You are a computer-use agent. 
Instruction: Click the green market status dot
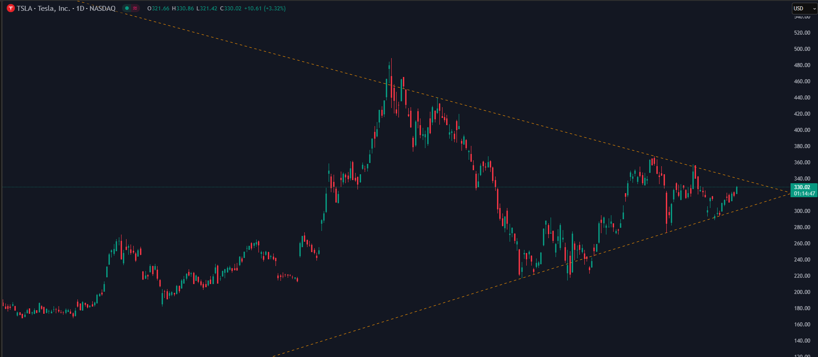127,8
